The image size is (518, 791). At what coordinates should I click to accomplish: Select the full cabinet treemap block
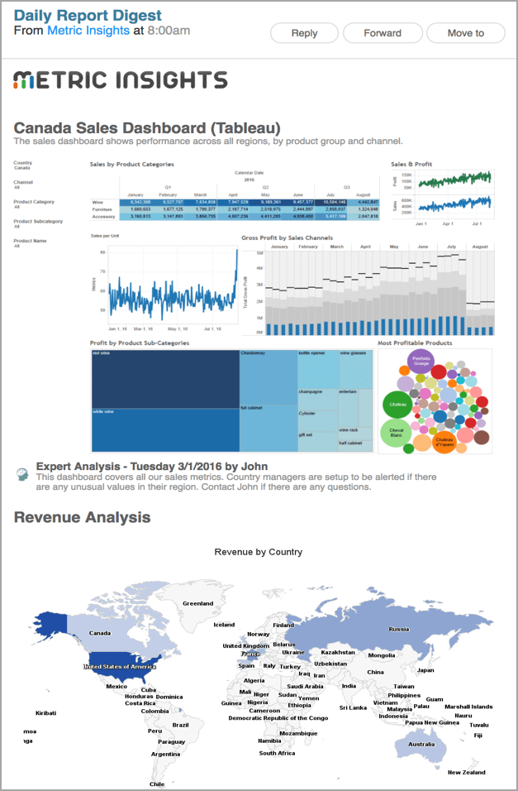point(268,429)
